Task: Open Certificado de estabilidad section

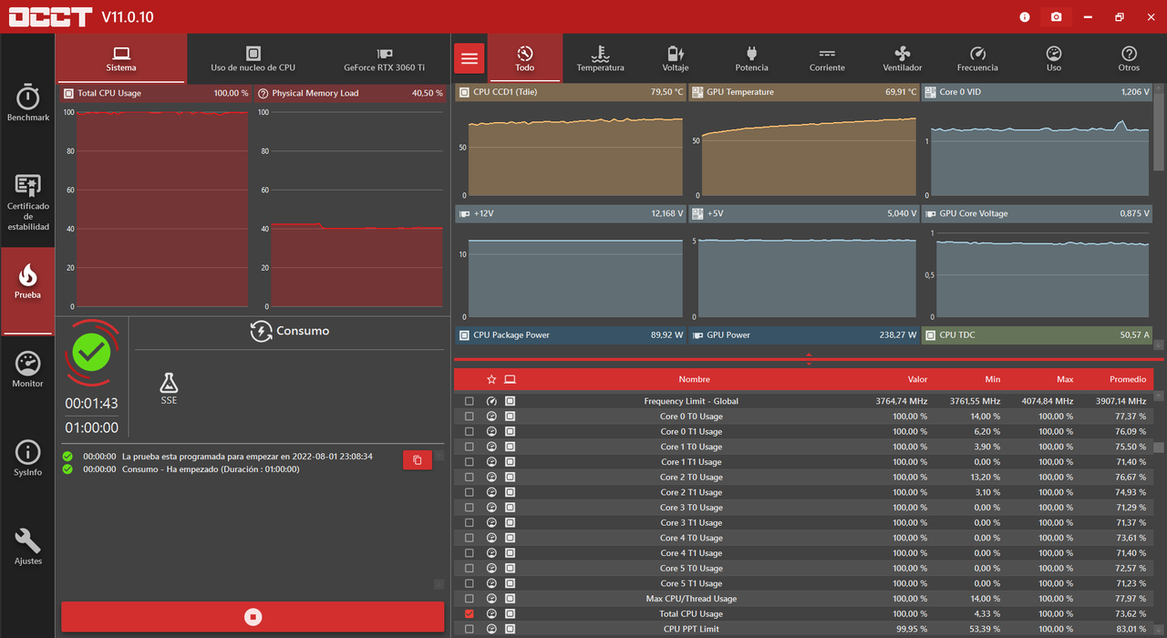Action: pos(28,202)
